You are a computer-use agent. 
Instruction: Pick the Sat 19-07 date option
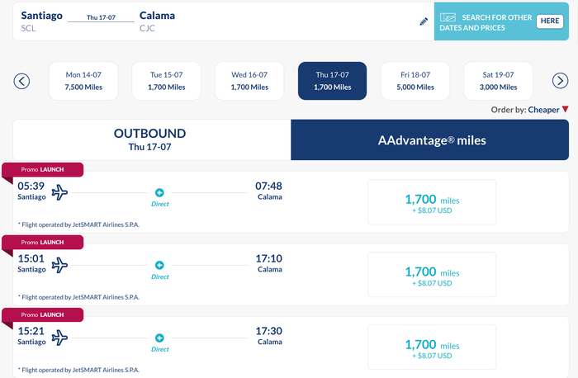tap(498, 81)
